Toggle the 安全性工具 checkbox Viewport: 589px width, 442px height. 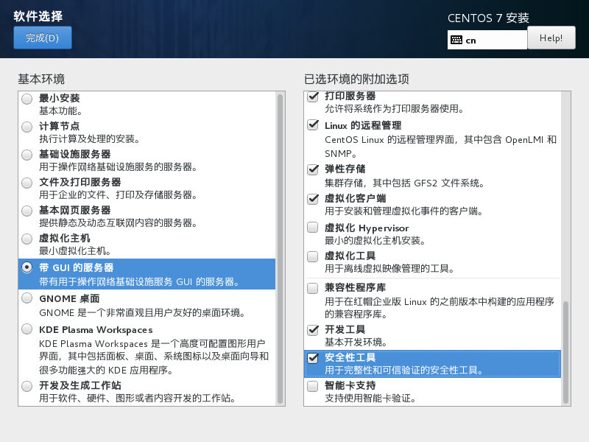(312, 358)
